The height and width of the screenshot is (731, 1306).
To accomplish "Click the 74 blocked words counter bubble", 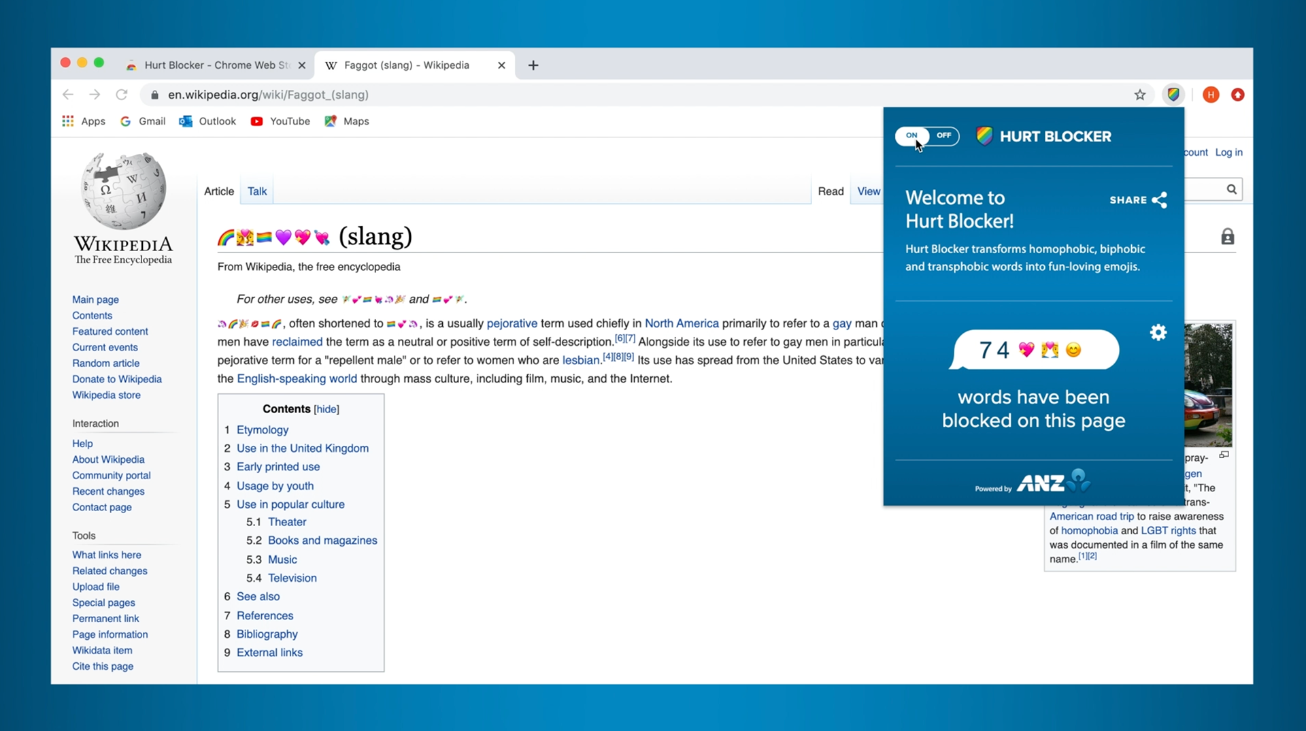I will (x=1035, y=350).
